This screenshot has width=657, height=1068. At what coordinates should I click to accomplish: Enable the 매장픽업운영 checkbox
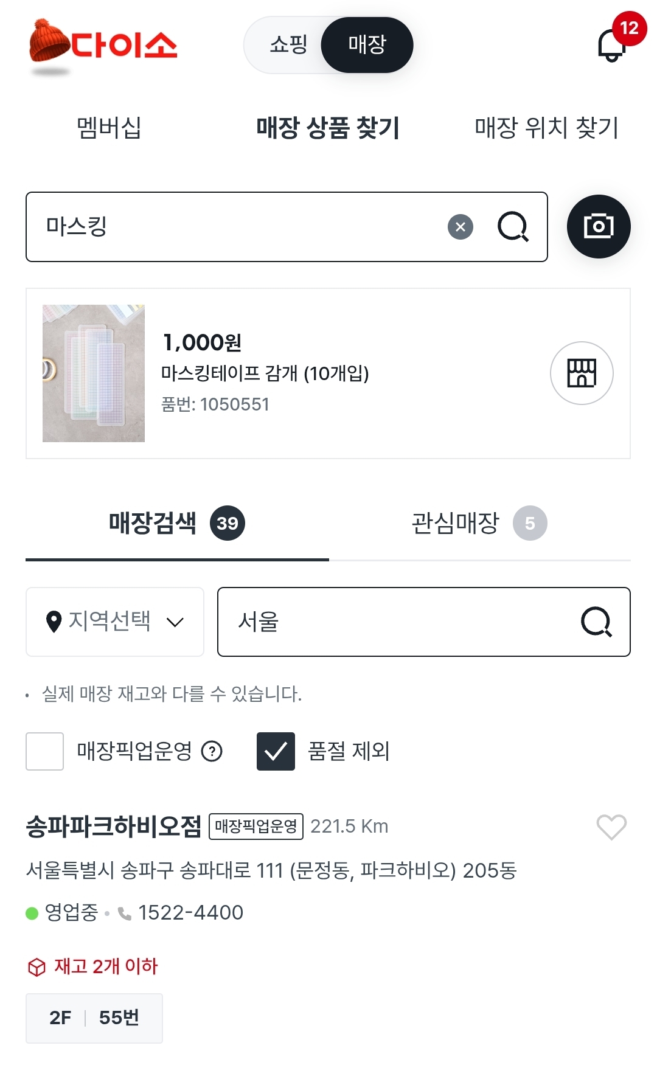pyautogui.click(x=45, y=751)
